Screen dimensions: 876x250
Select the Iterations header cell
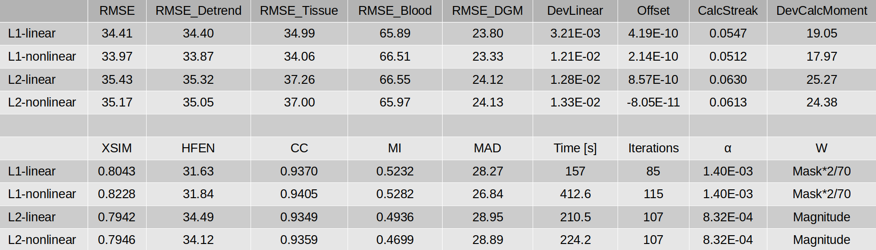pos(653,148)
